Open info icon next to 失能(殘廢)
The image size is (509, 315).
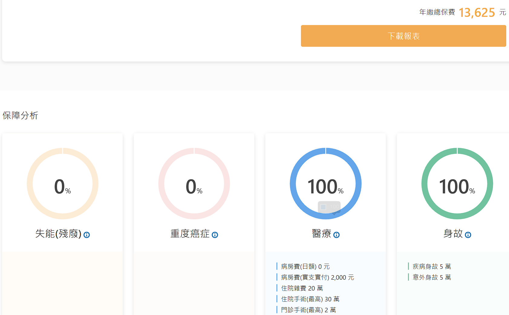86,235
